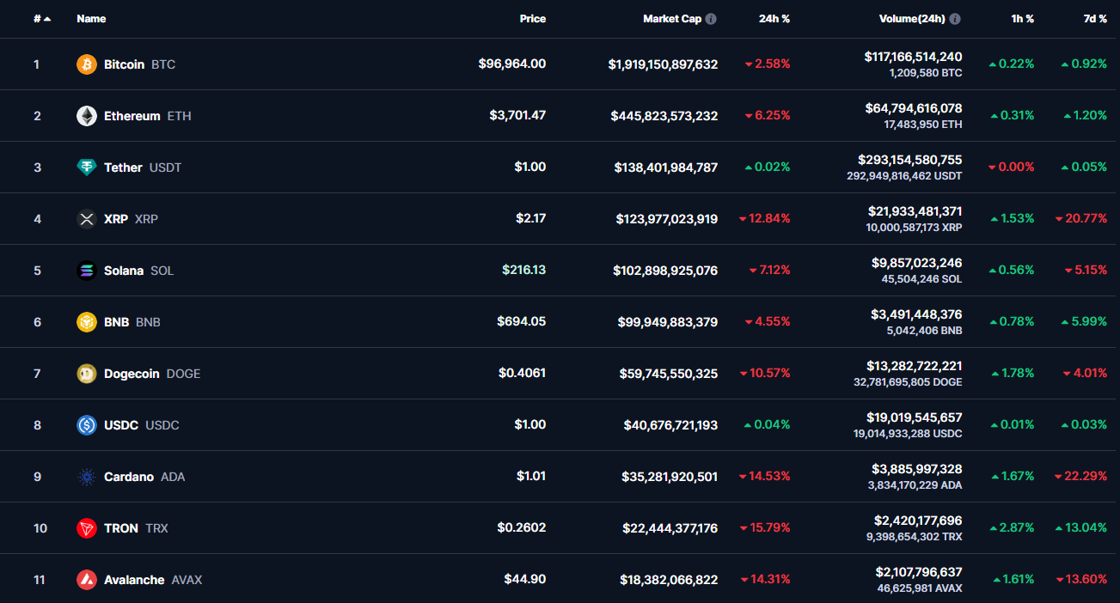Click Avalanche price $44.90

[x=525, y=579]
